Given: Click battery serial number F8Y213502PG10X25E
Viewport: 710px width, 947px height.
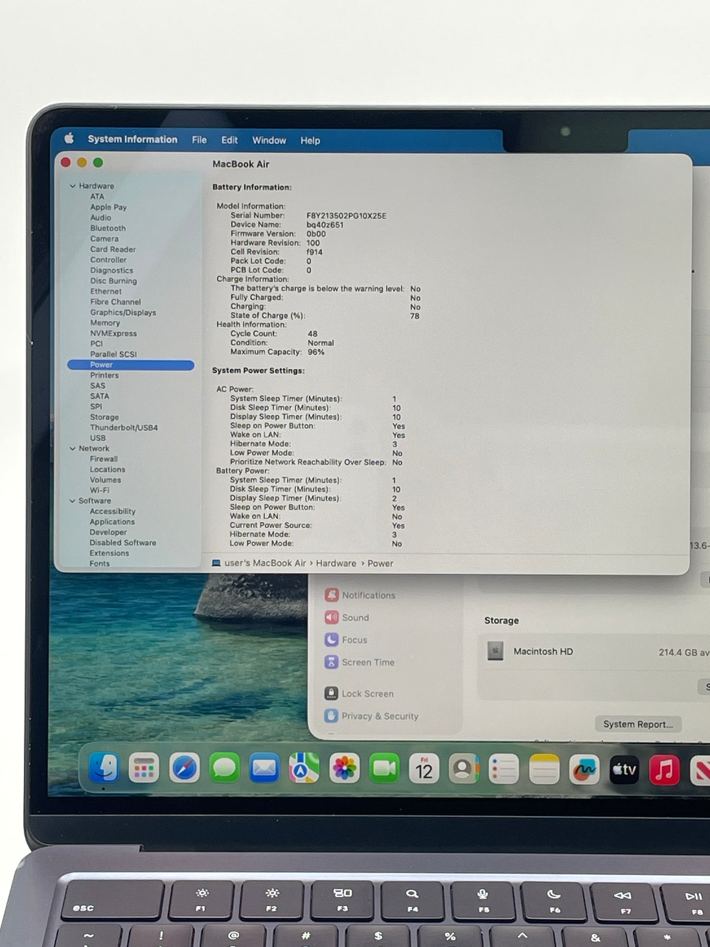Looking at the screenshot, I should [346, 216].
